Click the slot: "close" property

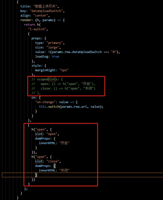48,161
